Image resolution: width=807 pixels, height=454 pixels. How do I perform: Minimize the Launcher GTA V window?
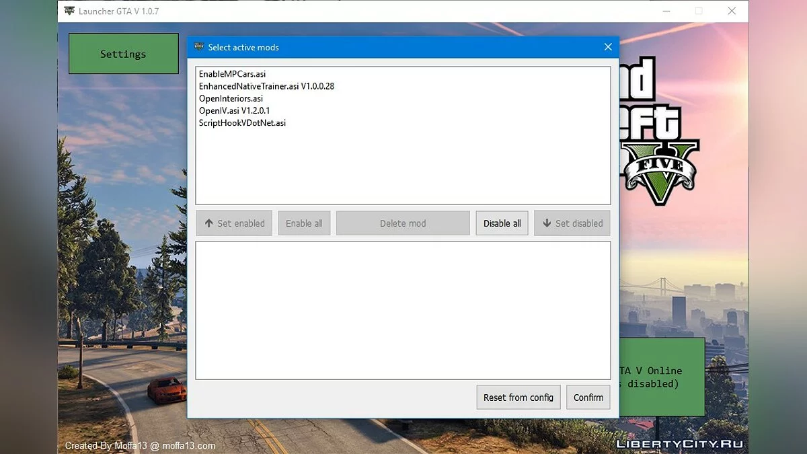[666, 11]
